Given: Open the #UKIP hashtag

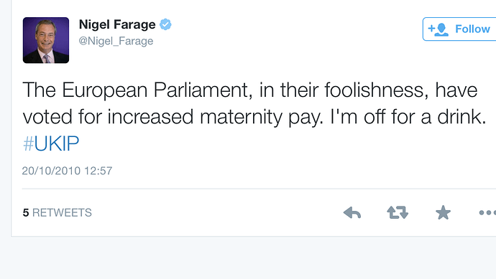Looking at the screenshot, I should coord(51,143).
